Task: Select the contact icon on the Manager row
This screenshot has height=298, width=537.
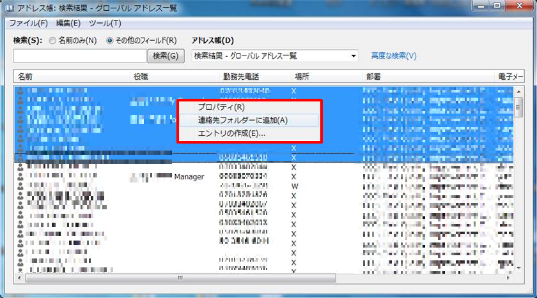Action: 20,177
